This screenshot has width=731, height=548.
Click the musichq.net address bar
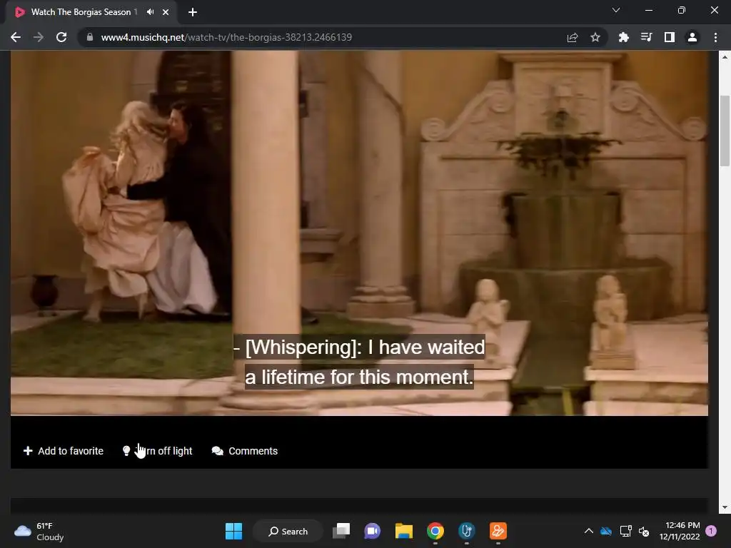pyautogui.click(x=322, y=37)
